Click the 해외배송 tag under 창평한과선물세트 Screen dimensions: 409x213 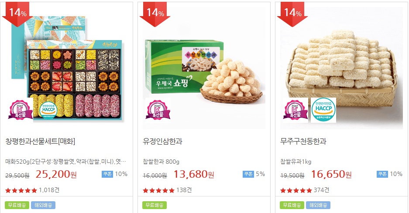coord(43,205)
